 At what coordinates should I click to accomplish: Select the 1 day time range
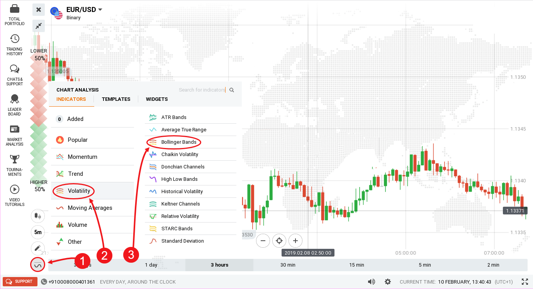[151, 265]
